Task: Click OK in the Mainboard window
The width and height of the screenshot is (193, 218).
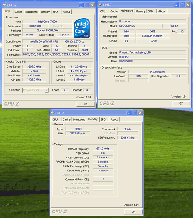Action: click(x=181, y=104)
